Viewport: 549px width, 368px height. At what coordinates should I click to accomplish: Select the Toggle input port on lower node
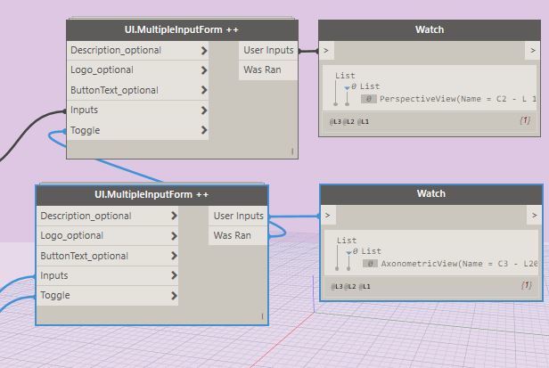pos(55,296)
